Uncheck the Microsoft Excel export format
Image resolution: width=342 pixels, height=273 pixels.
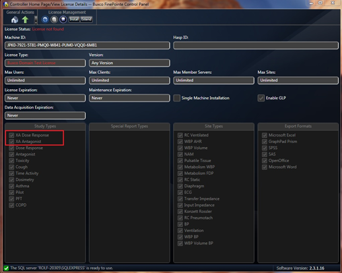tap(265, 135)
